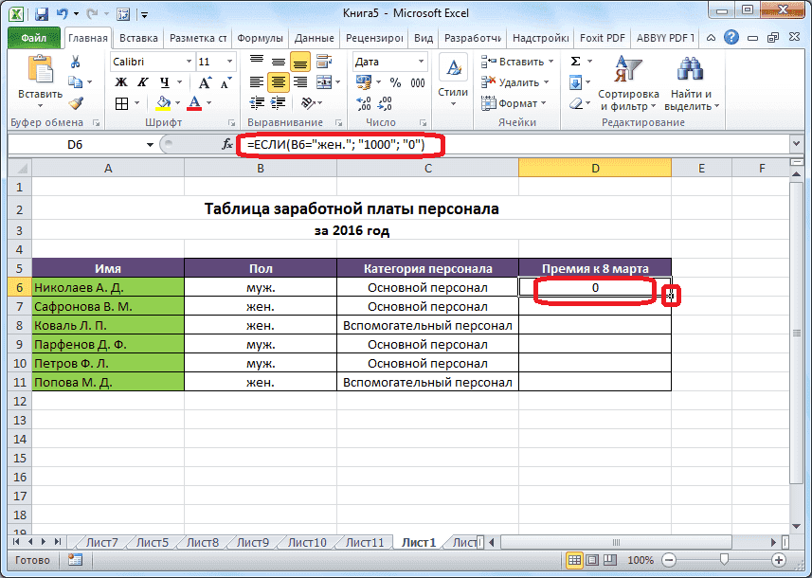Toggle bold formatting with the Ж button

click(119, 83)
